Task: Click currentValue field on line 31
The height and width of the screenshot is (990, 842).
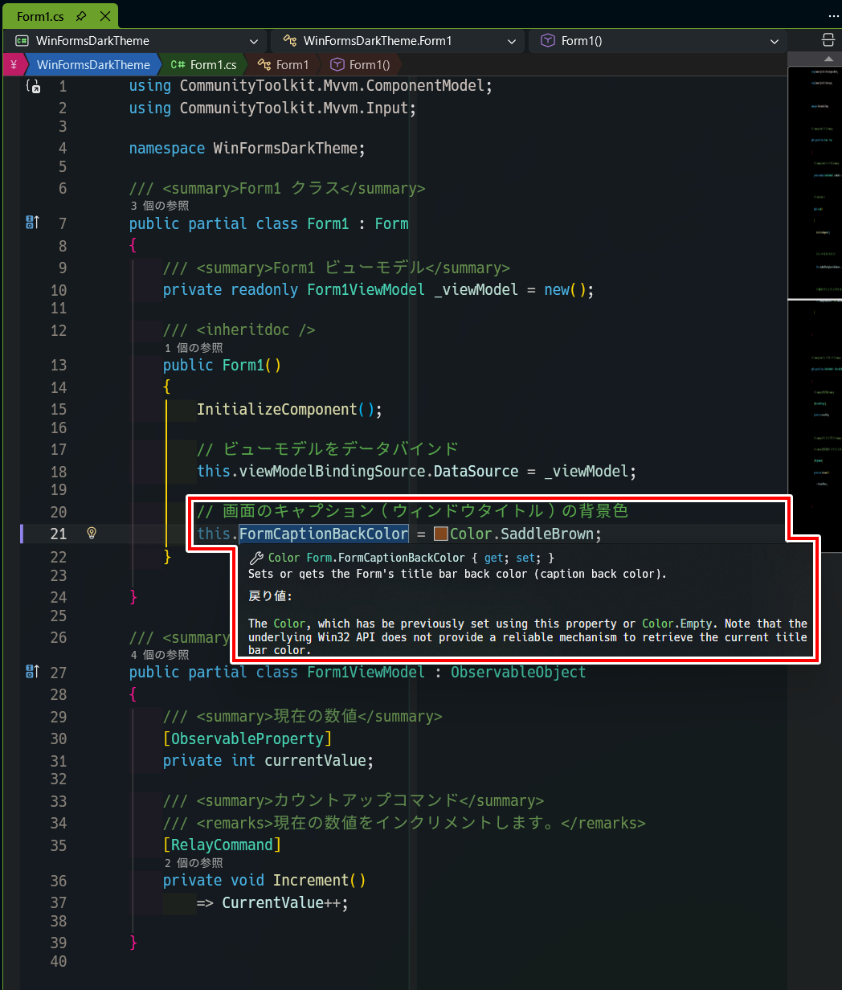Action: (315, 760)
